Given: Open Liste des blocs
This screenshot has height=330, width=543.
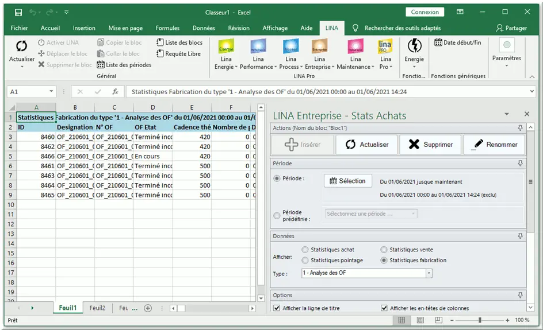Looking at the screenshot, I should click(x=179, y=42).
